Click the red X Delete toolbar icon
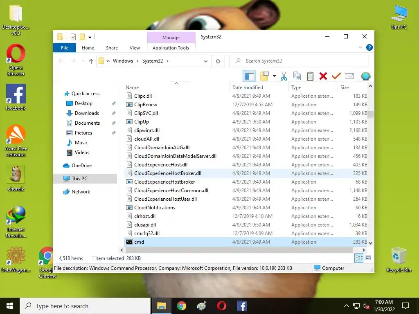Viewport: 419px width, 314px height. click(x=323, y=76)
